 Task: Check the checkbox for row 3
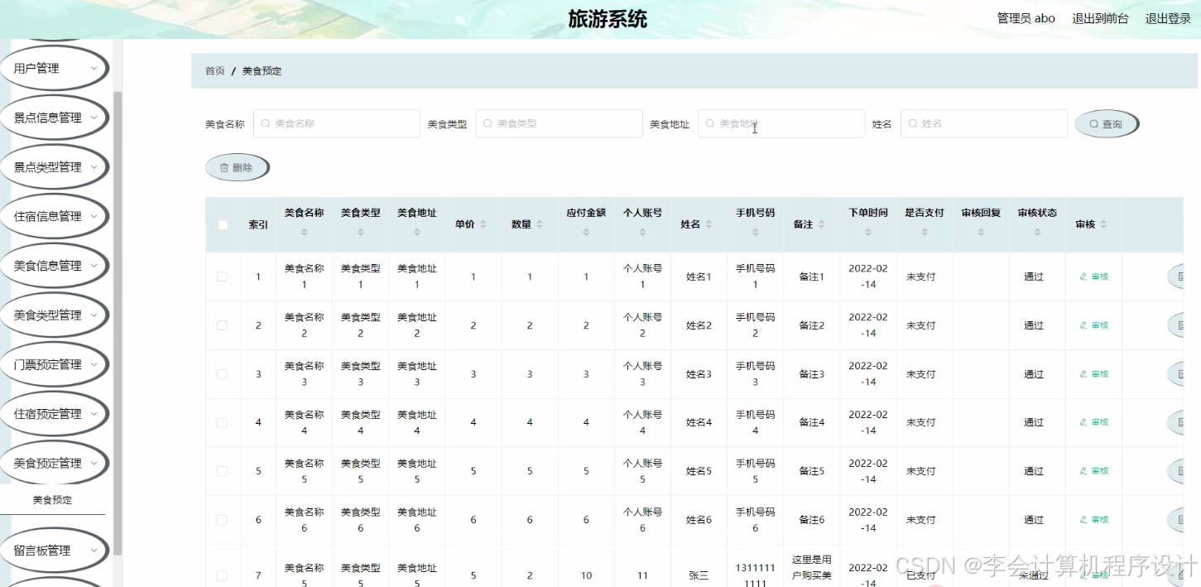click(x=222, y=374)
